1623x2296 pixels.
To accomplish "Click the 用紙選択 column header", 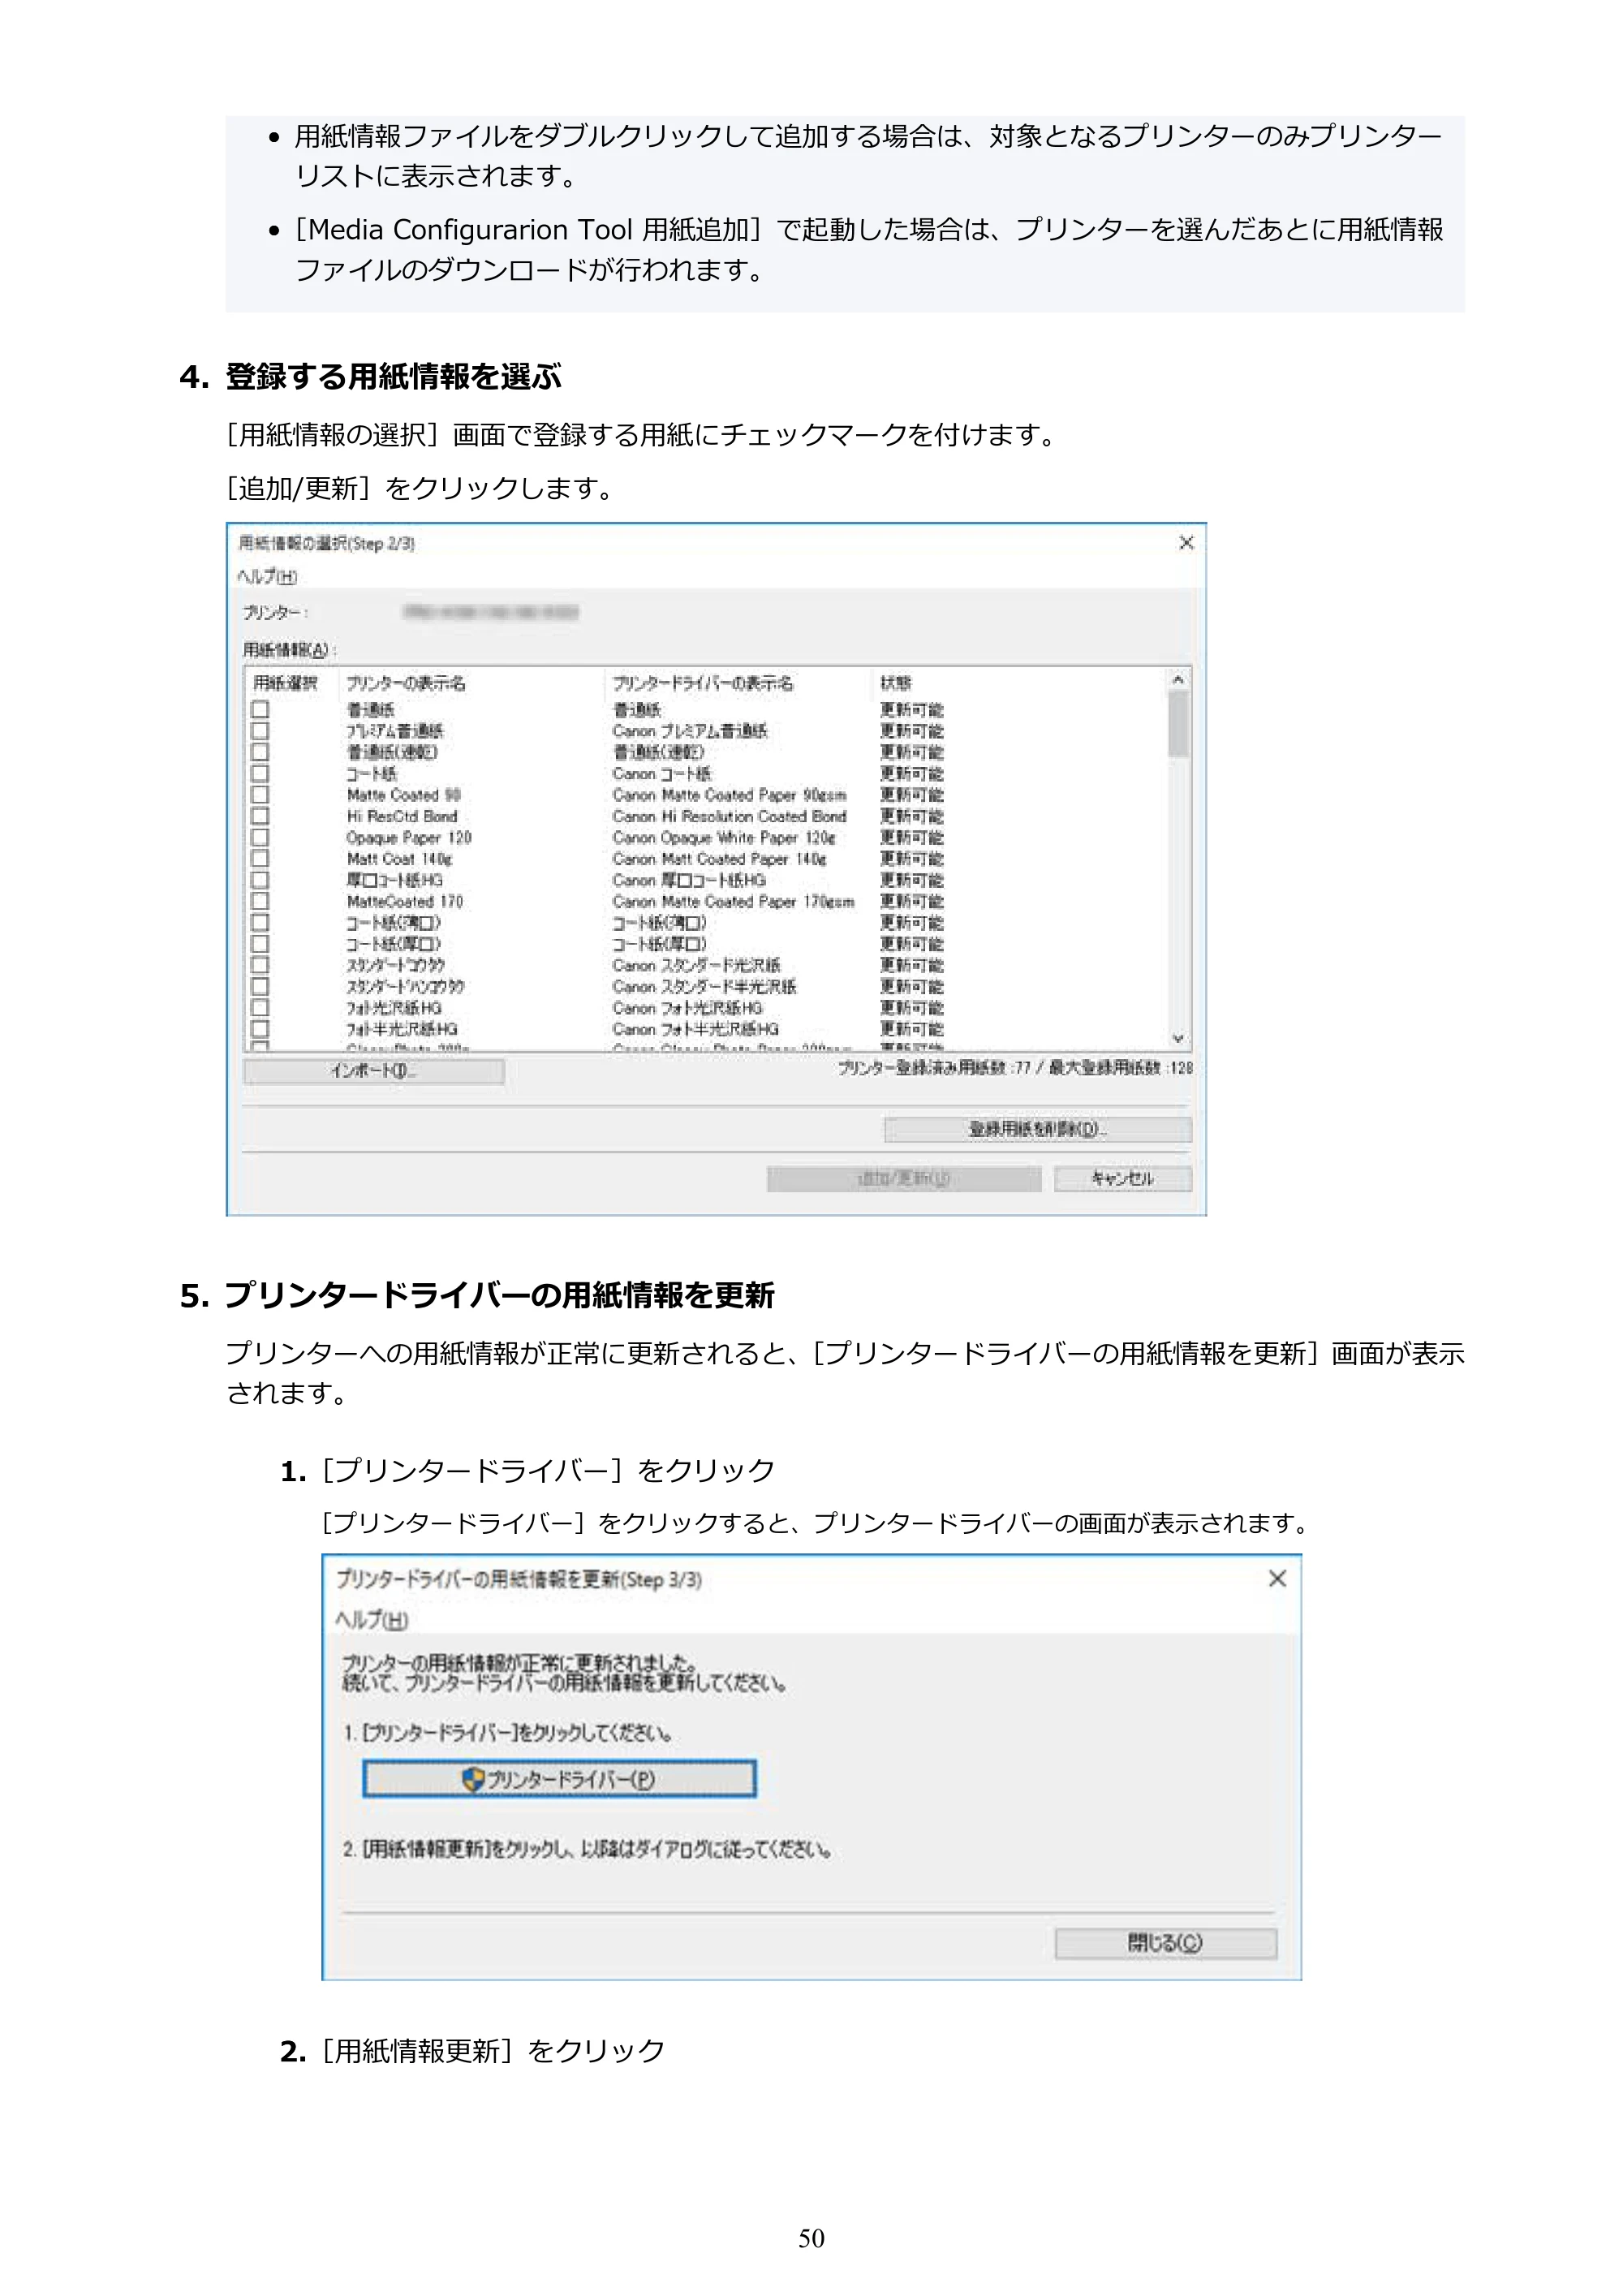I will [x=285, y=683].
